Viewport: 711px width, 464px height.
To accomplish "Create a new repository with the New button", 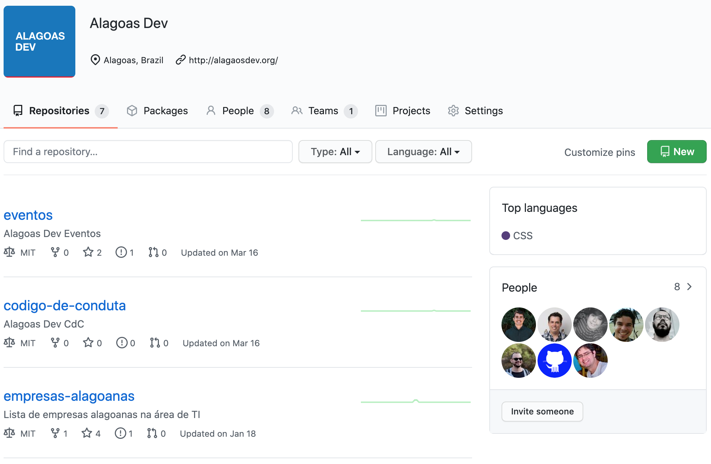I will point(677,152).
